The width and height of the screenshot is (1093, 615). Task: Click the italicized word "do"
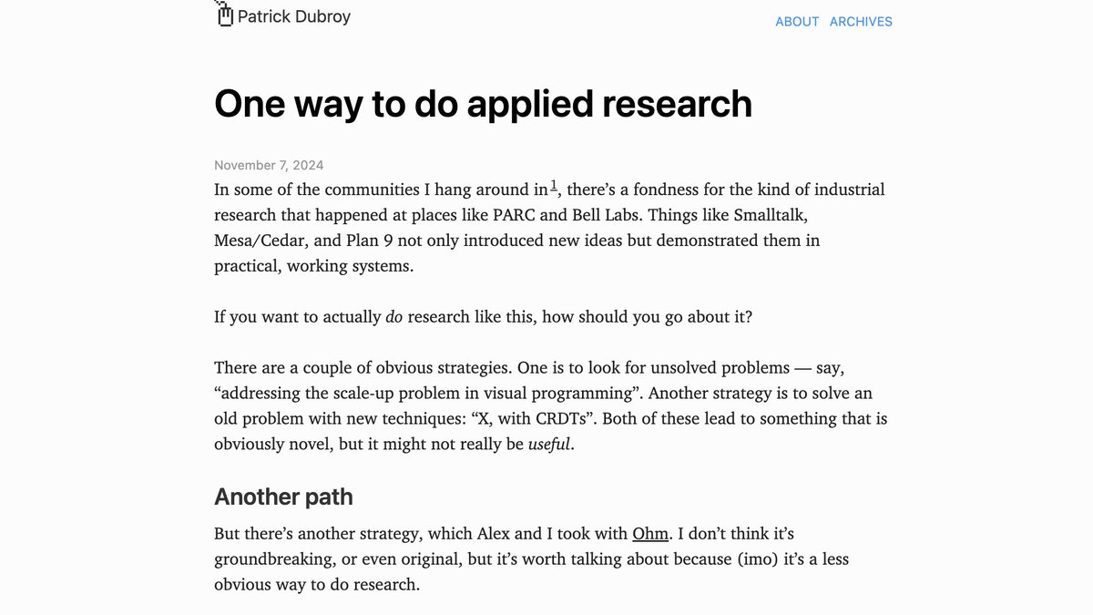coord(394,317)
